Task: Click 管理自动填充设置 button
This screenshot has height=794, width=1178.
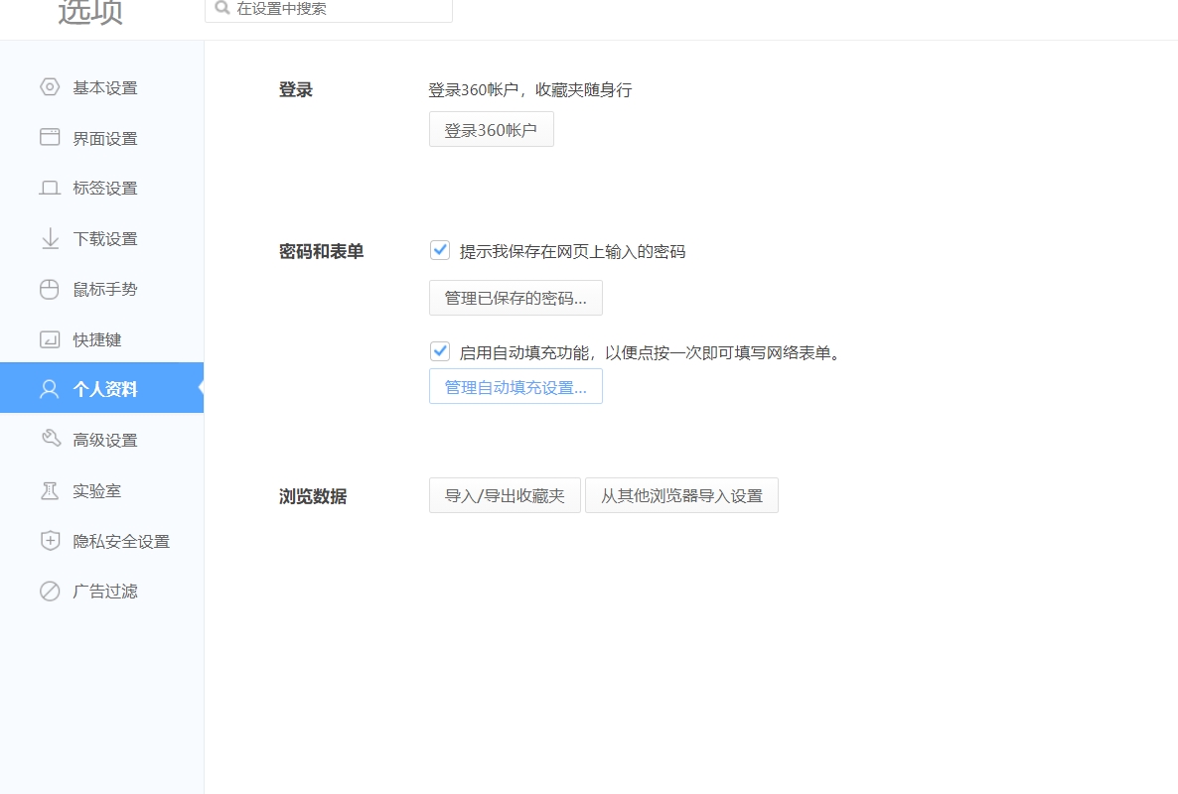Action: pyautogui.click(x=515, y=386)
